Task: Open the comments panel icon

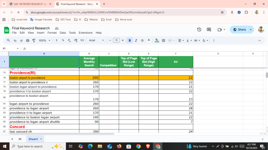Action: click(209, 30)
